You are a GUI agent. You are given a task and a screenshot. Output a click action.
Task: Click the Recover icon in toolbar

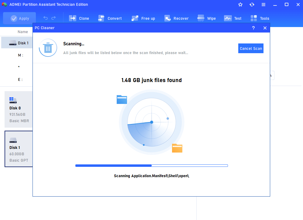[x=167, y=18]
